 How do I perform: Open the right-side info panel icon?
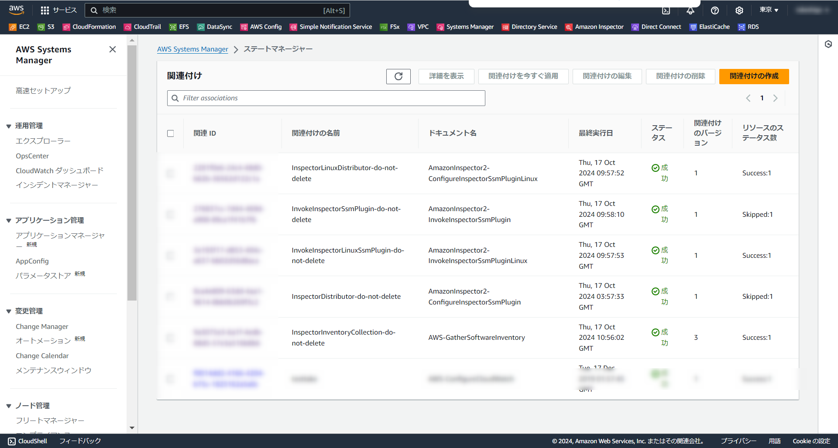828,44
